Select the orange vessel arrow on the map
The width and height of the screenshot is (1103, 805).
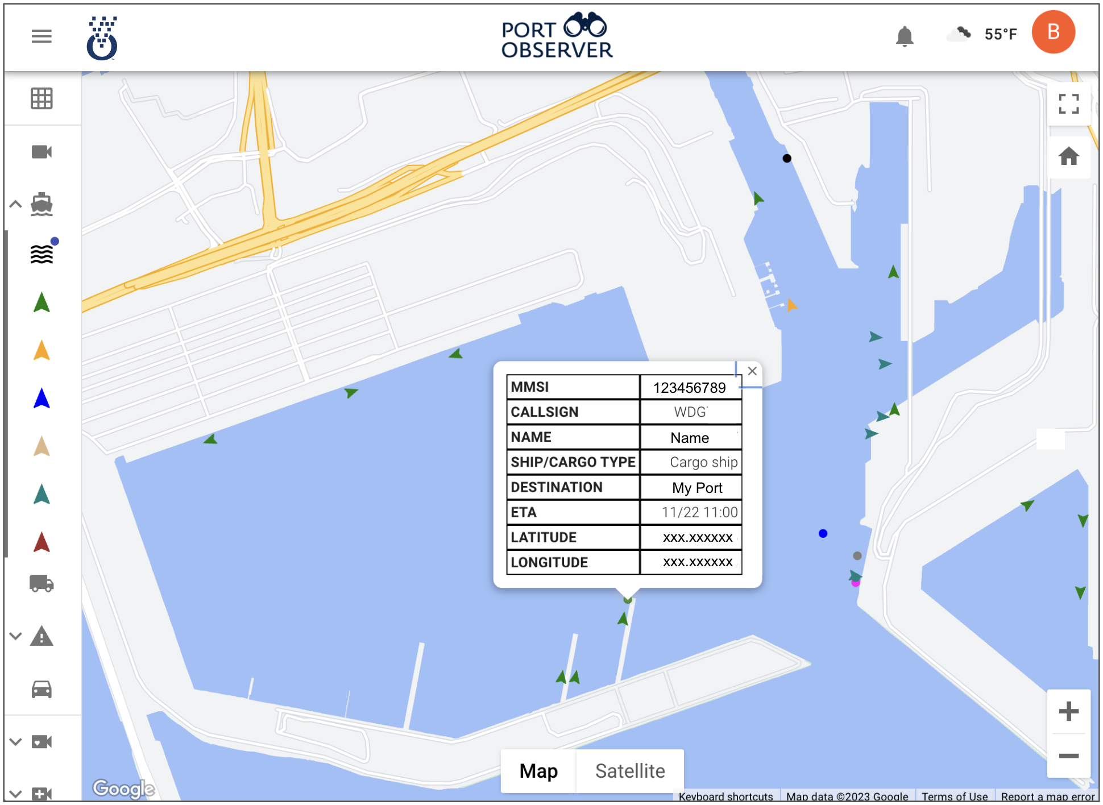791,305
